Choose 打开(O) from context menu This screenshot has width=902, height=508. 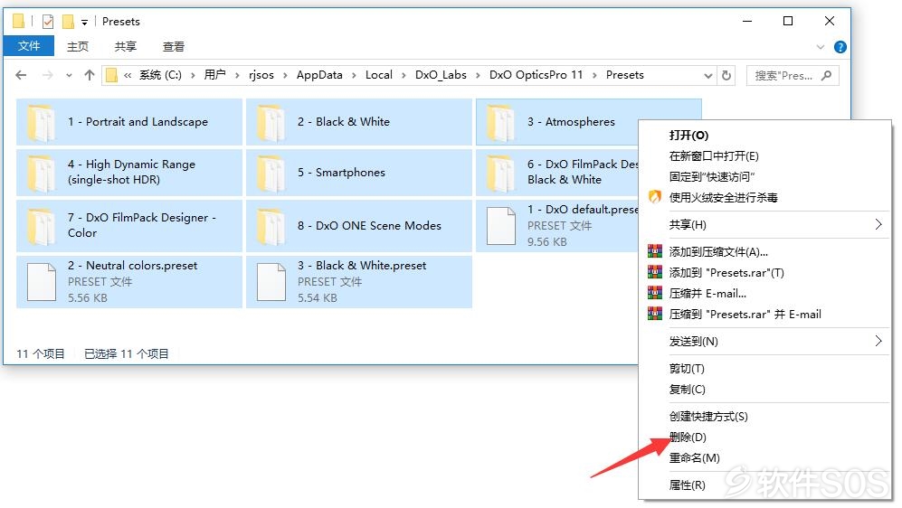pyautogui.click(x=765, y=136)
